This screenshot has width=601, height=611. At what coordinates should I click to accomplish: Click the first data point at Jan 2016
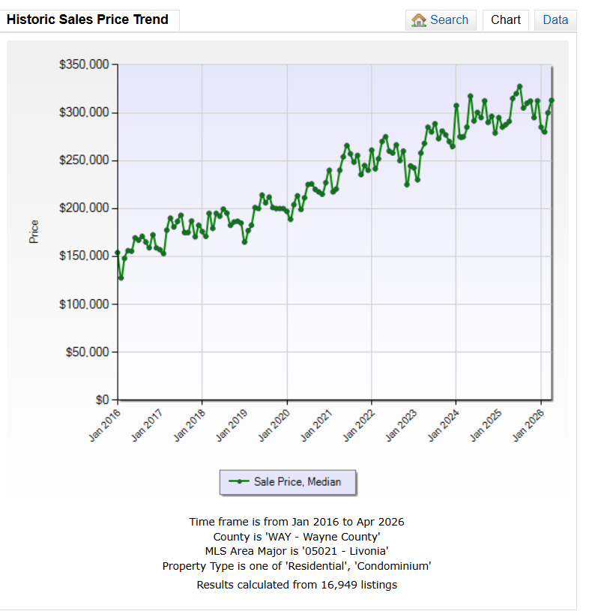[118, 253]
